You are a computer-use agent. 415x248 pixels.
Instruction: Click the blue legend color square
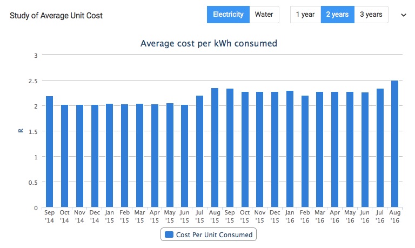169,235
